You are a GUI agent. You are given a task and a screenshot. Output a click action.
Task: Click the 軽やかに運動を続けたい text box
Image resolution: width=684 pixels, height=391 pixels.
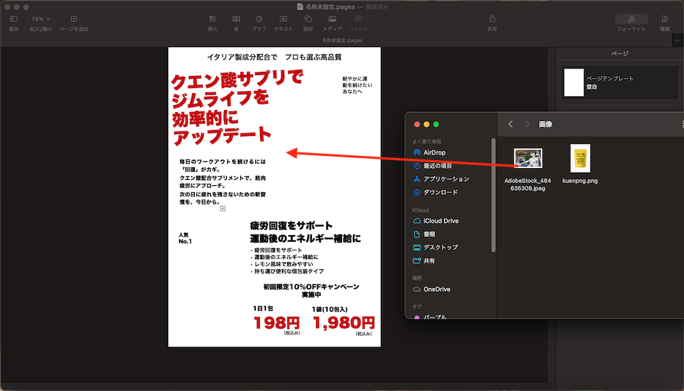coord(357,85)
